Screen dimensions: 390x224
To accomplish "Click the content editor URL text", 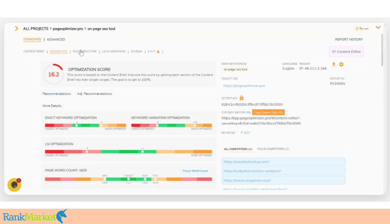I will [261, 121].
